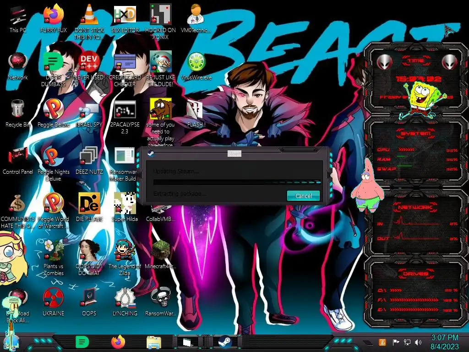469x352 pixels.
Task: Open network status tray icon
Action: (407, 342)
